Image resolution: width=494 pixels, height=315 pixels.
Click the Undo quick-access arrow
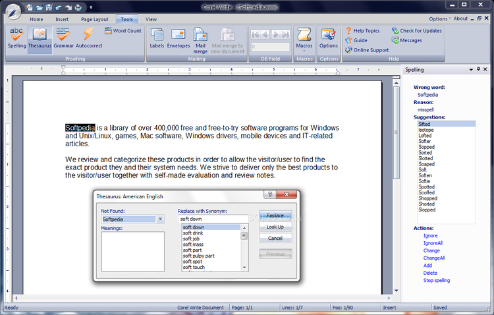click(x=58, y=7)
